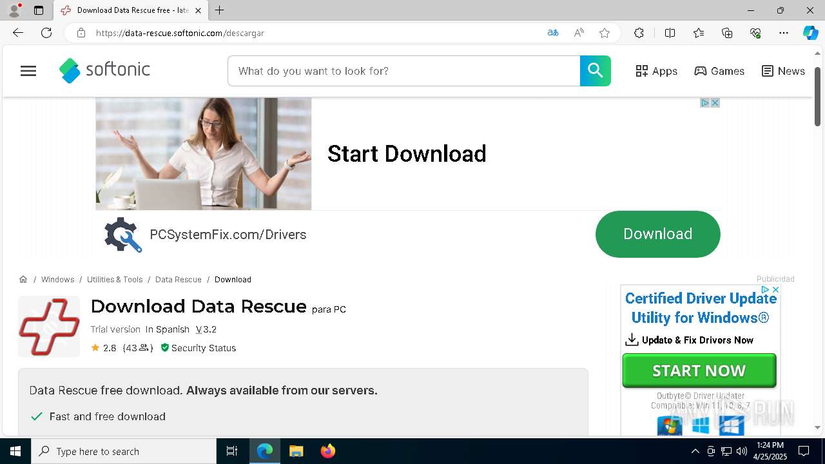Screen dimensions: 825x464
Task: Close the top banner ad
Action: coord(715,103)
